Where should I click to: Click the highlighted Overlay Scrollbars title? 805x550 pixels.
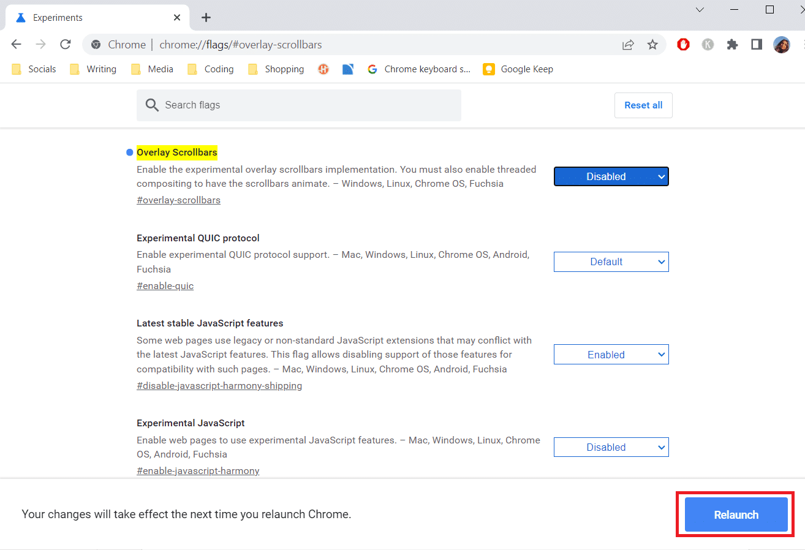tap(177, 152)
